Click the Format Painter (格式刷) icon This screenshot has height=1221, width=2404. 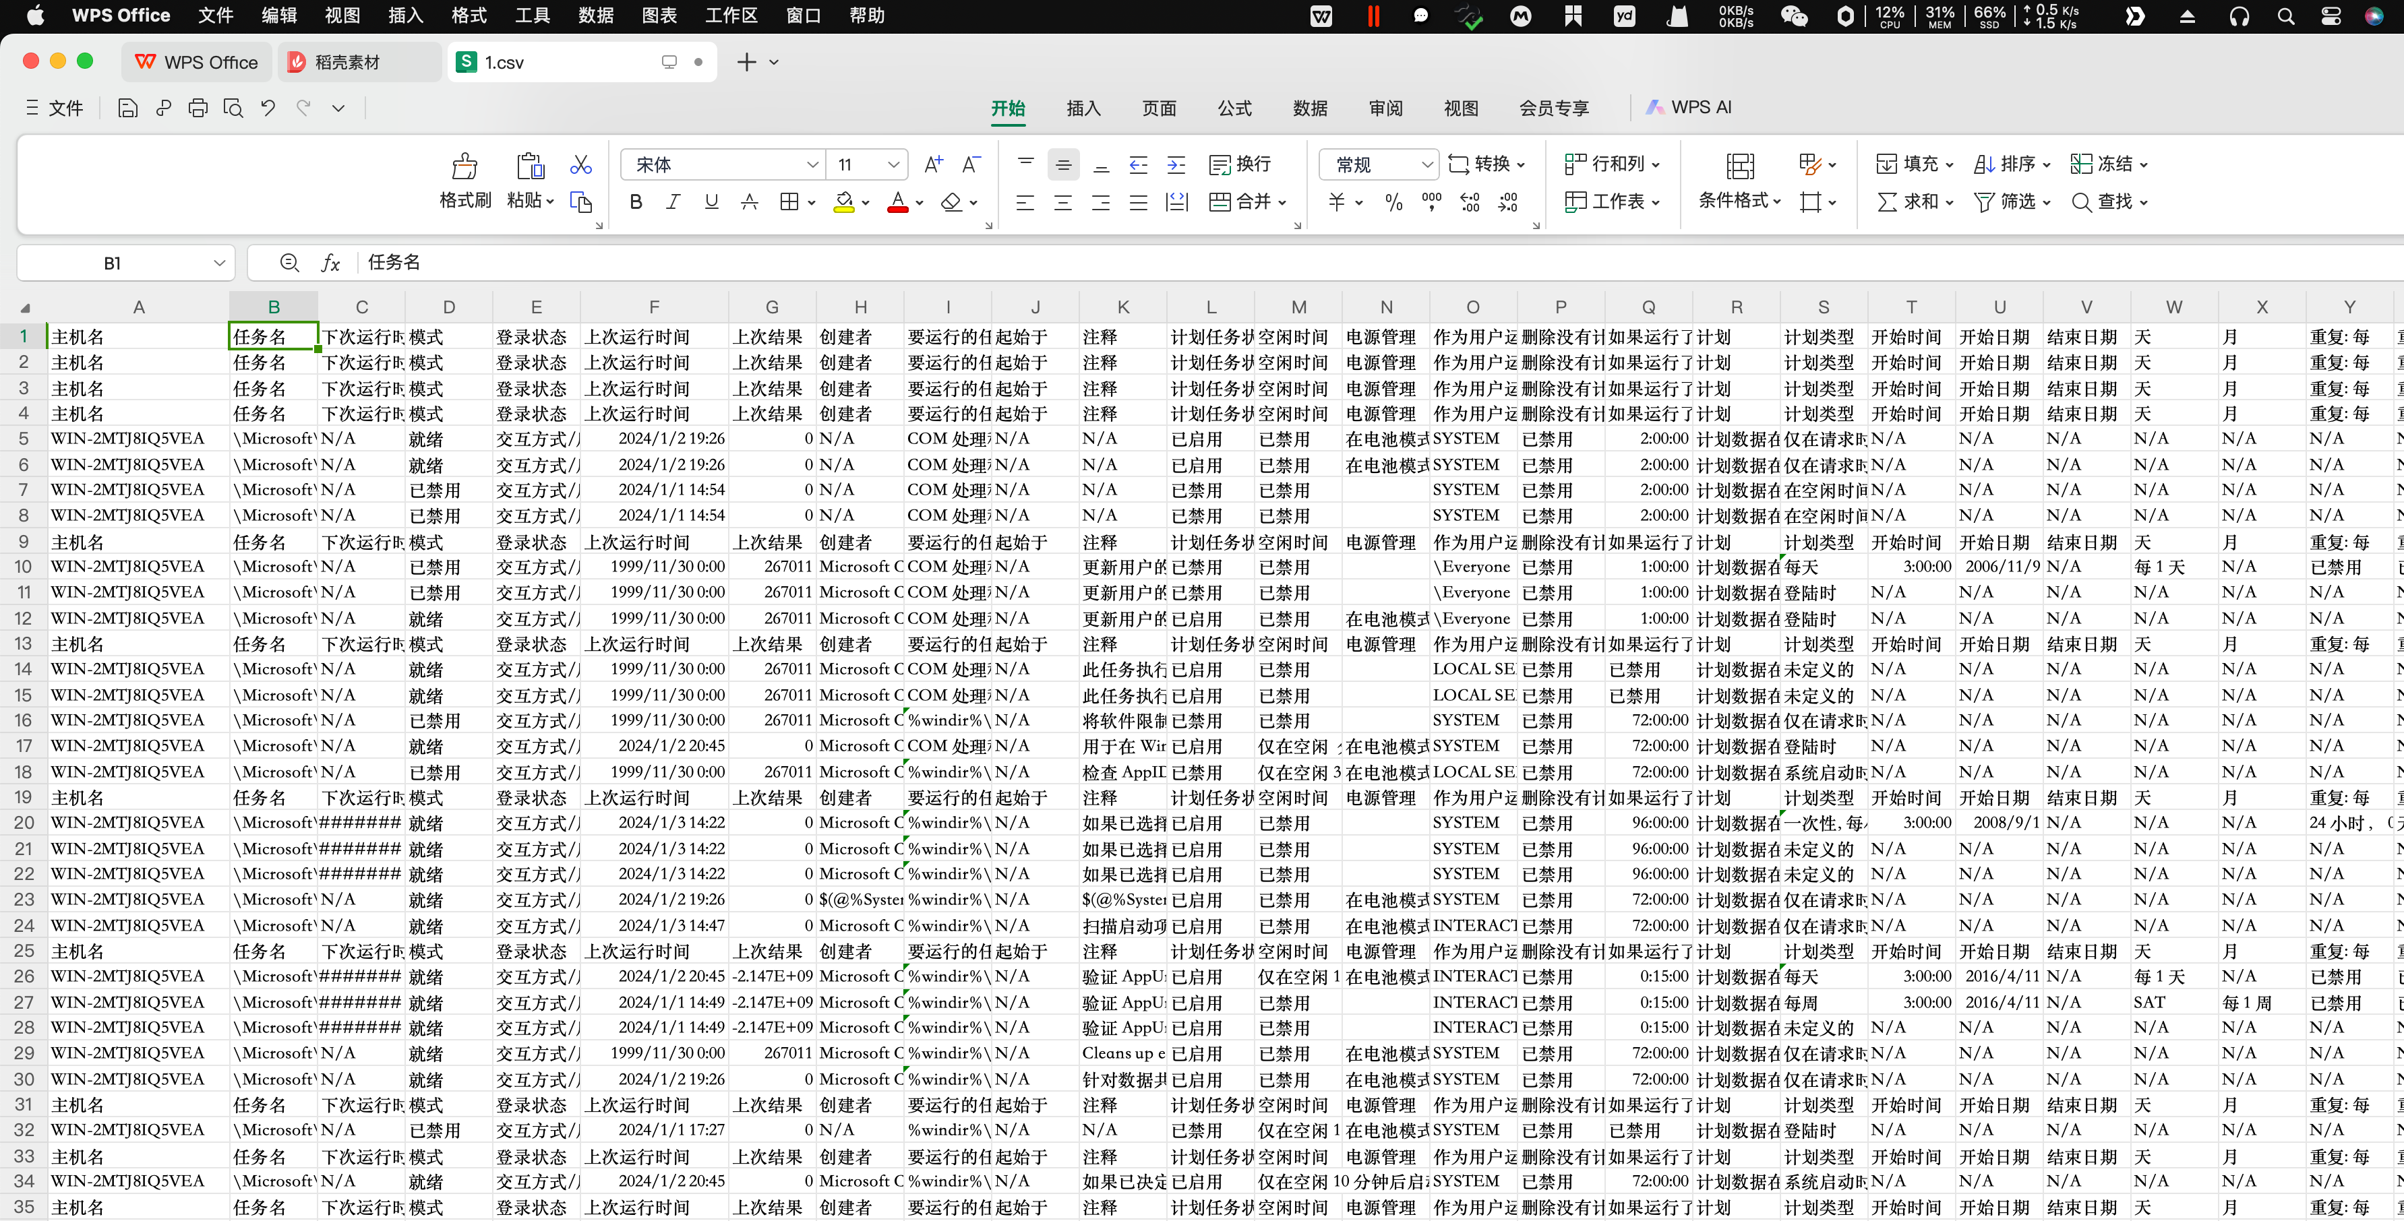464,167
